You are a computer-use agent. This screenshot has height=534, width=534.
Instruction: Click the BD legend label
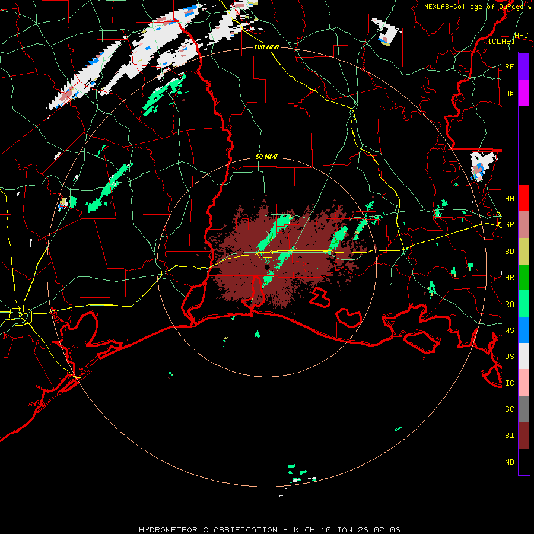coord(509,252)
